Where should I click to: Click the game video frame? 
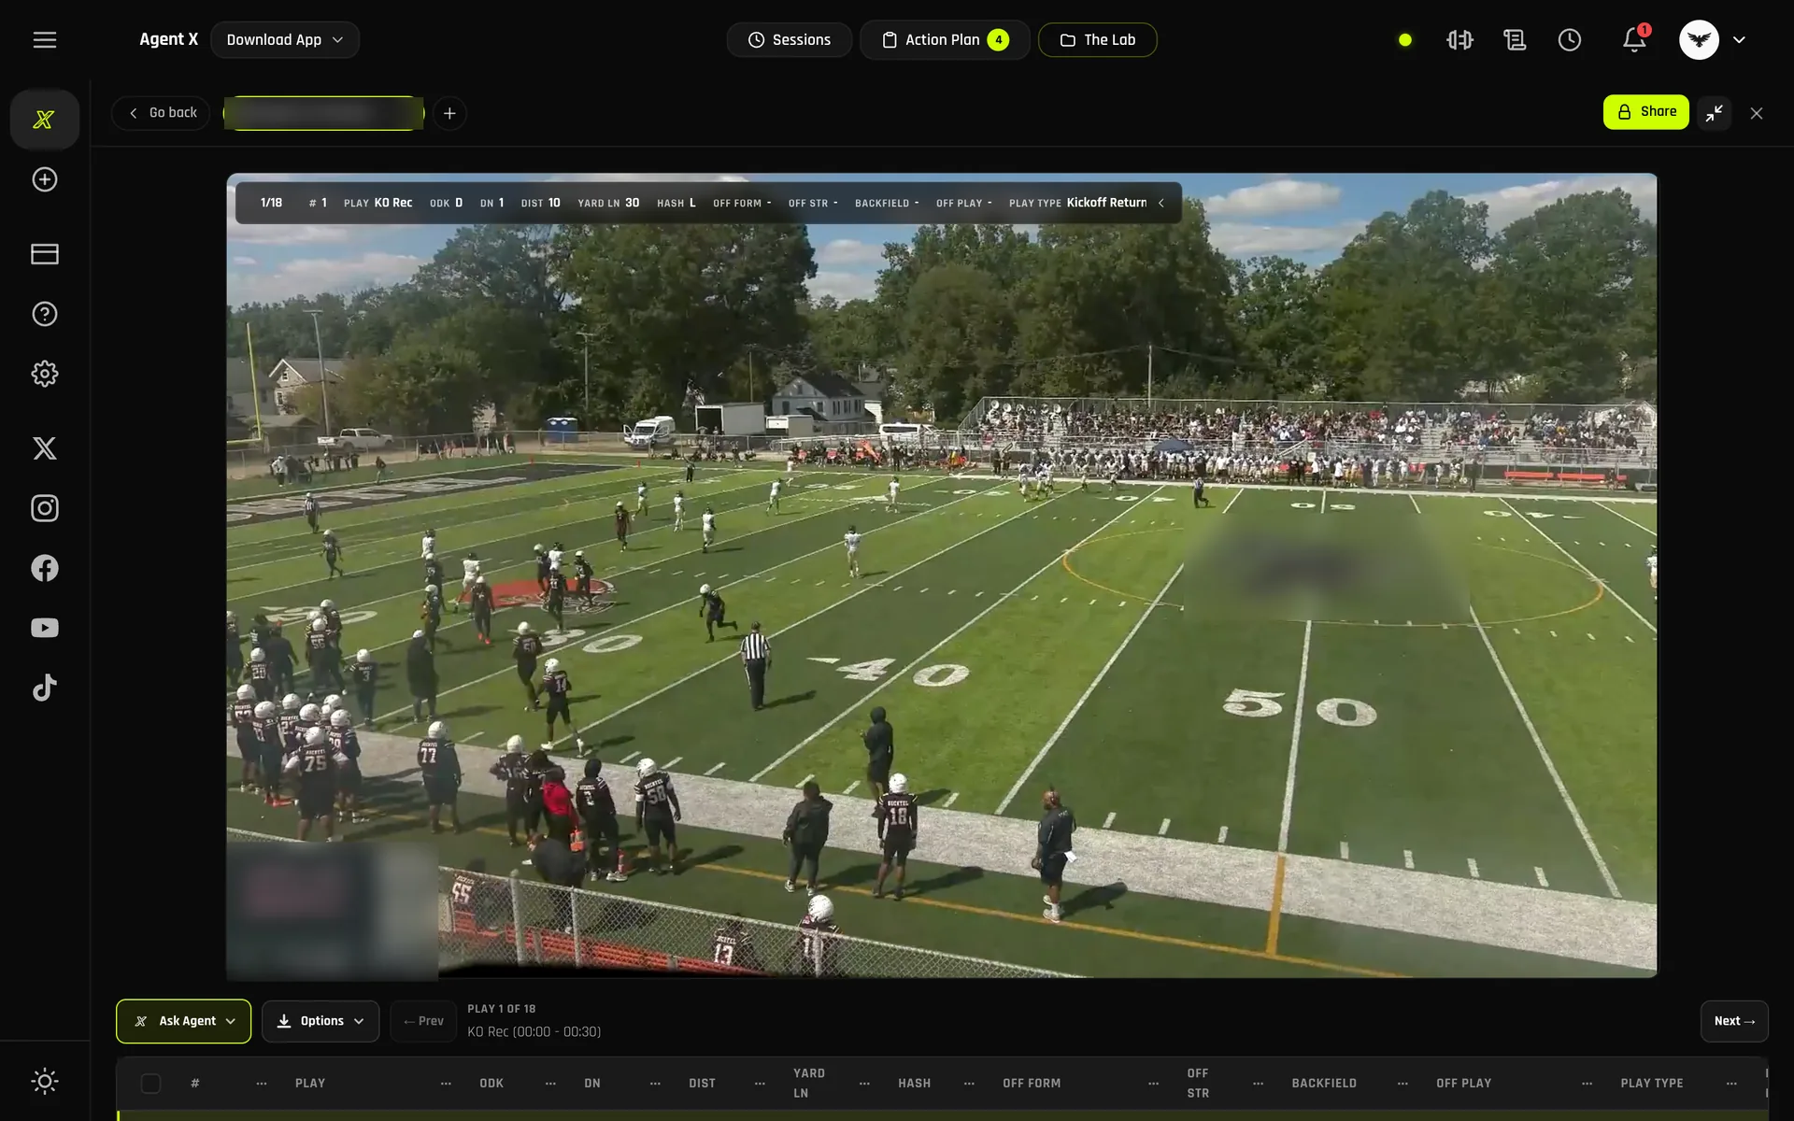point(942,575)
